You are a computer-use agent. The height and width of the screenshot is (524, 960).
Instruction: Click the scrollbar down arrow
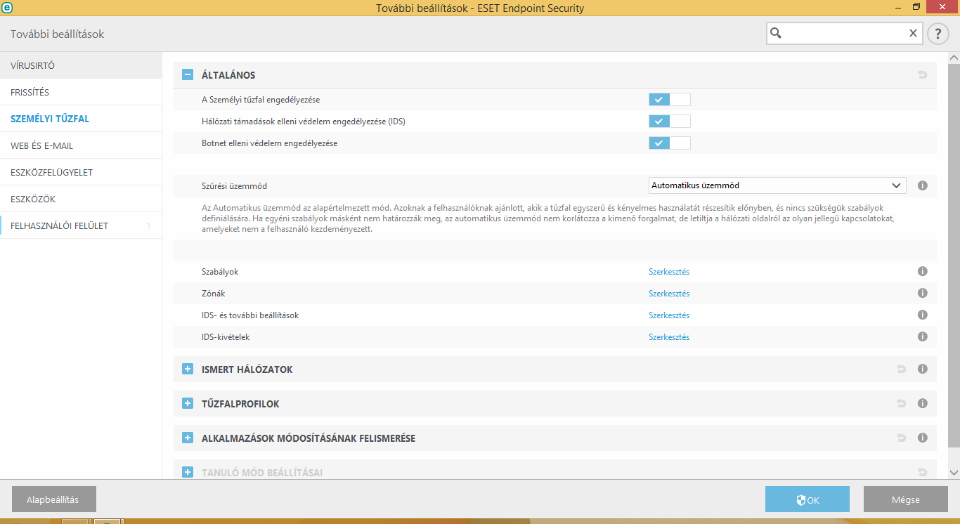pos(954,473)
